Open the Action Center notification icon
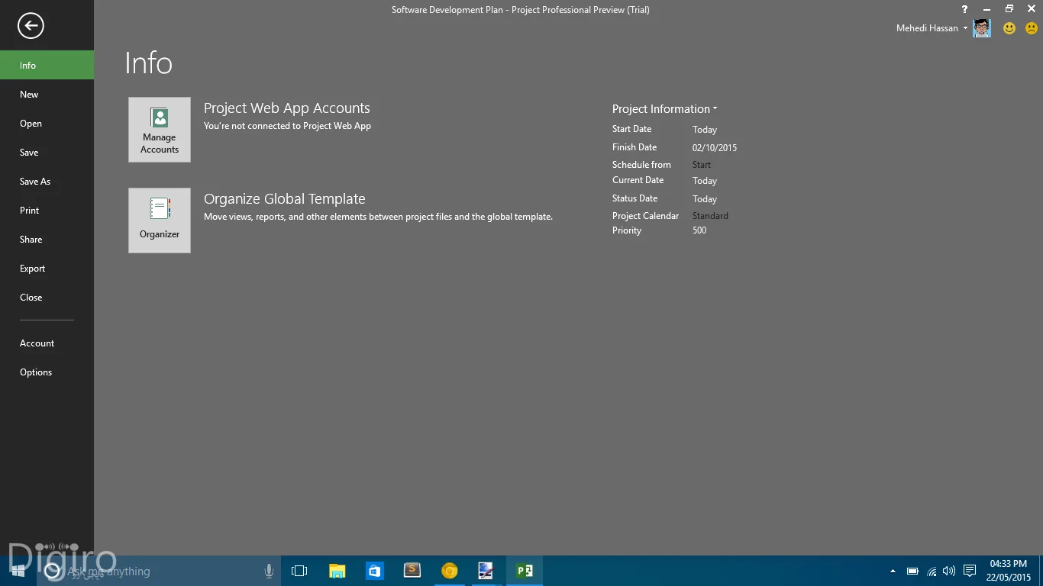The width and height of the screenshot is (1043, 586). [x=970, y=571]
